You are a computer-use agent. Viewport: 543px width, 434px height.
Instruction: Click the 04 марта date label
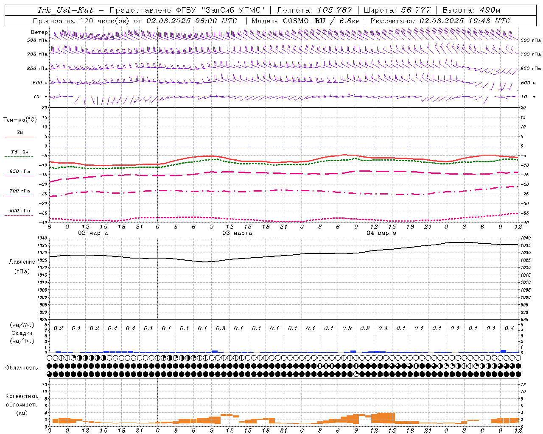381,233
